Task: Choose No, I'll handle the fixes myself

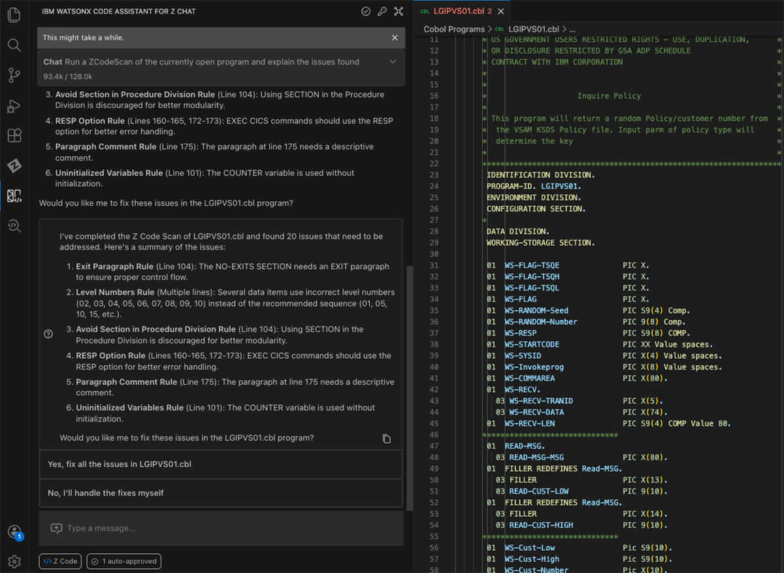Action: point(220,493)
